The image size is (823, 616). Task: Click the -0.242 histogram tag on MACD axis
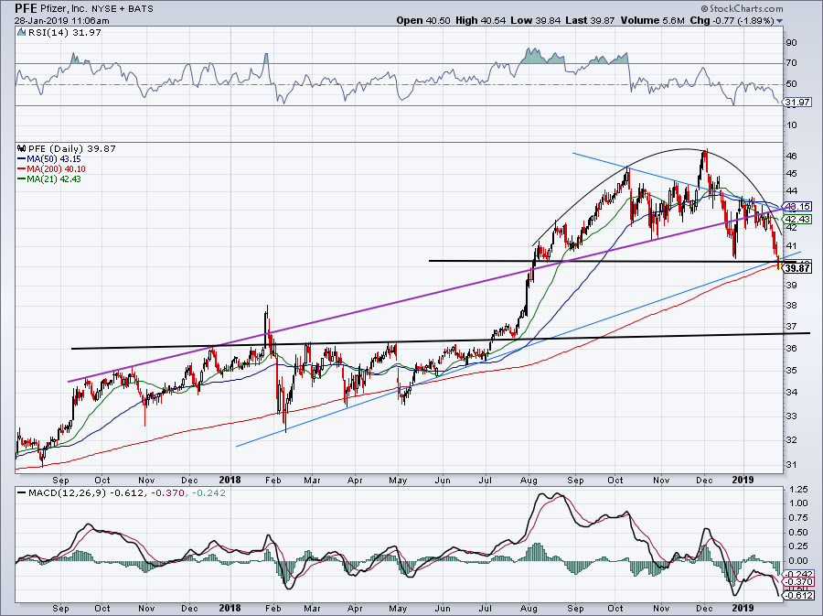[796, 574]
